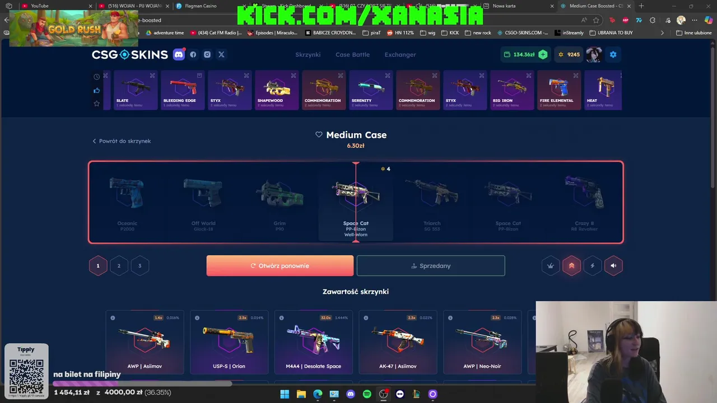Open new browser tab with plus
The image size is (717, 403).
(641, 6)
